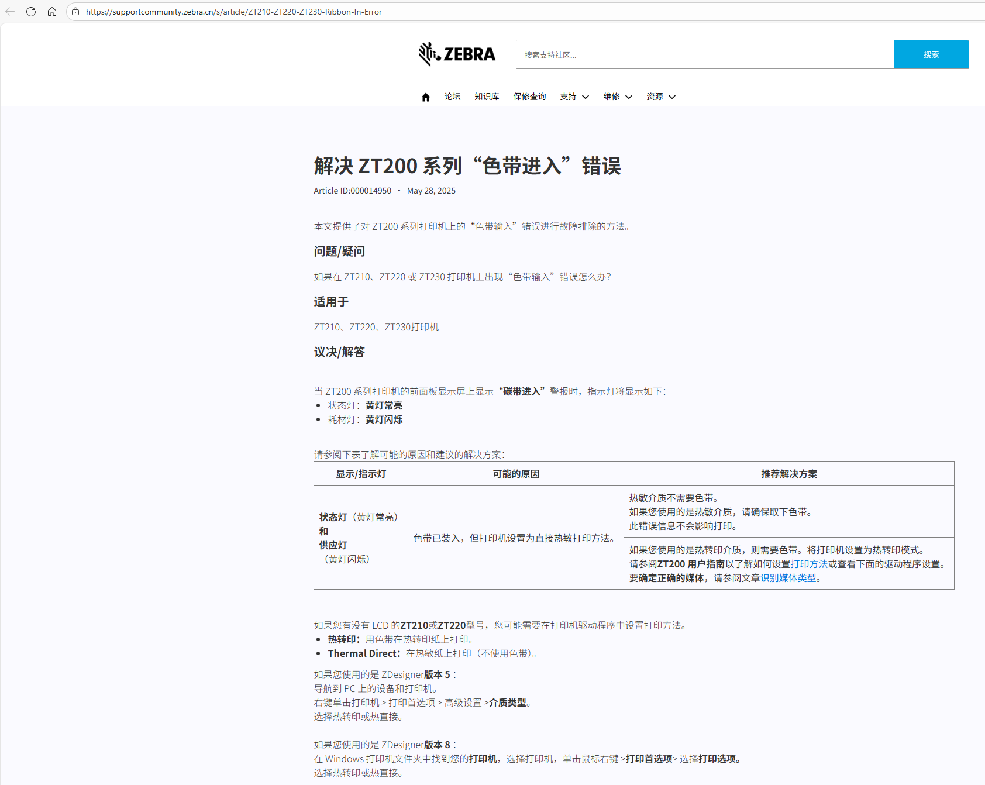Viewport: 985px width, 785px height.
Task: Click line 请参阅下表了解可能的原因
Action: point(409,455)
